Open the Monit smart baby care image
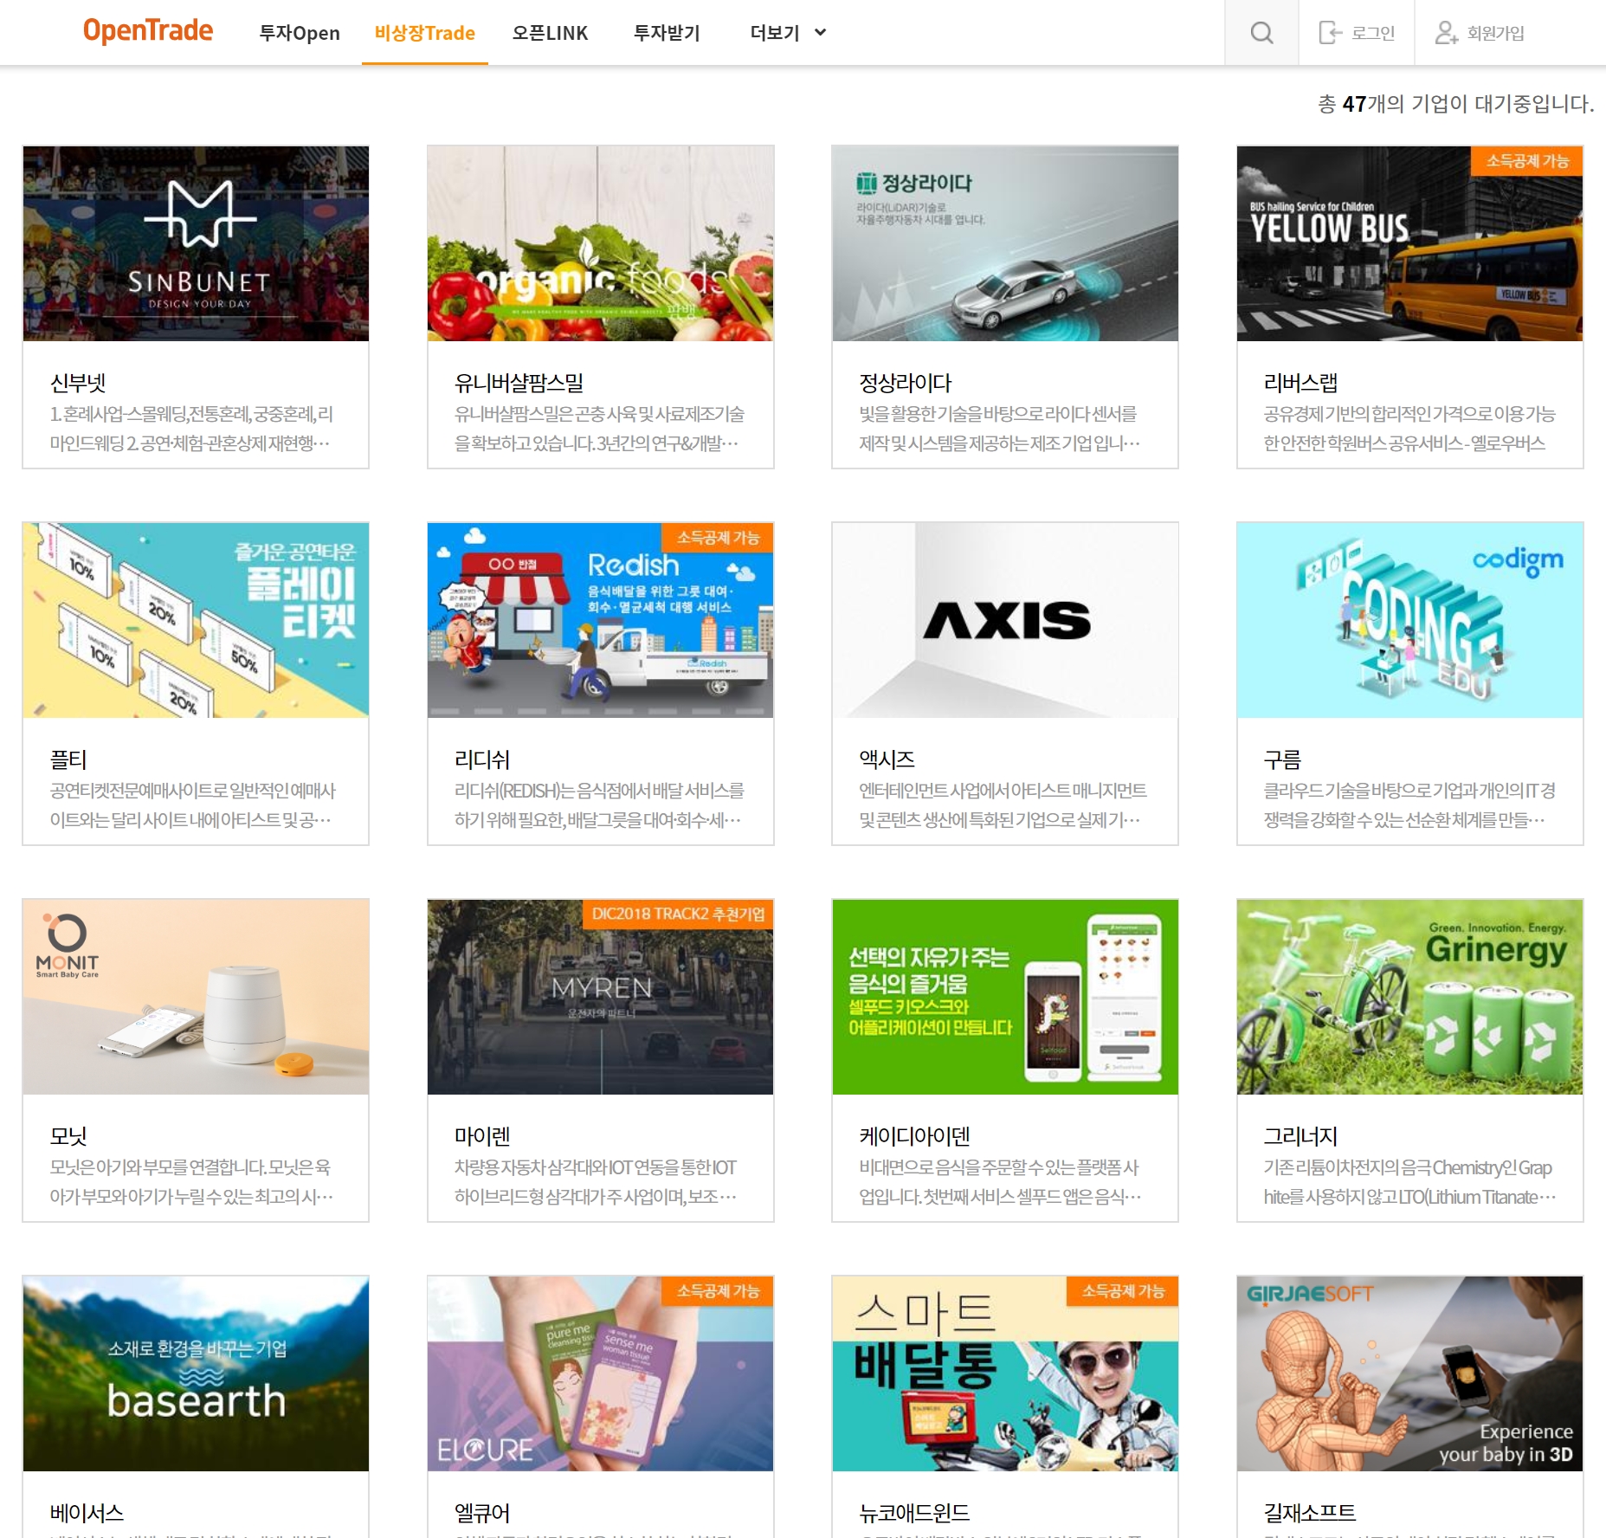Viewport: 1606px width, 1538px height. [x=196, y=997]
